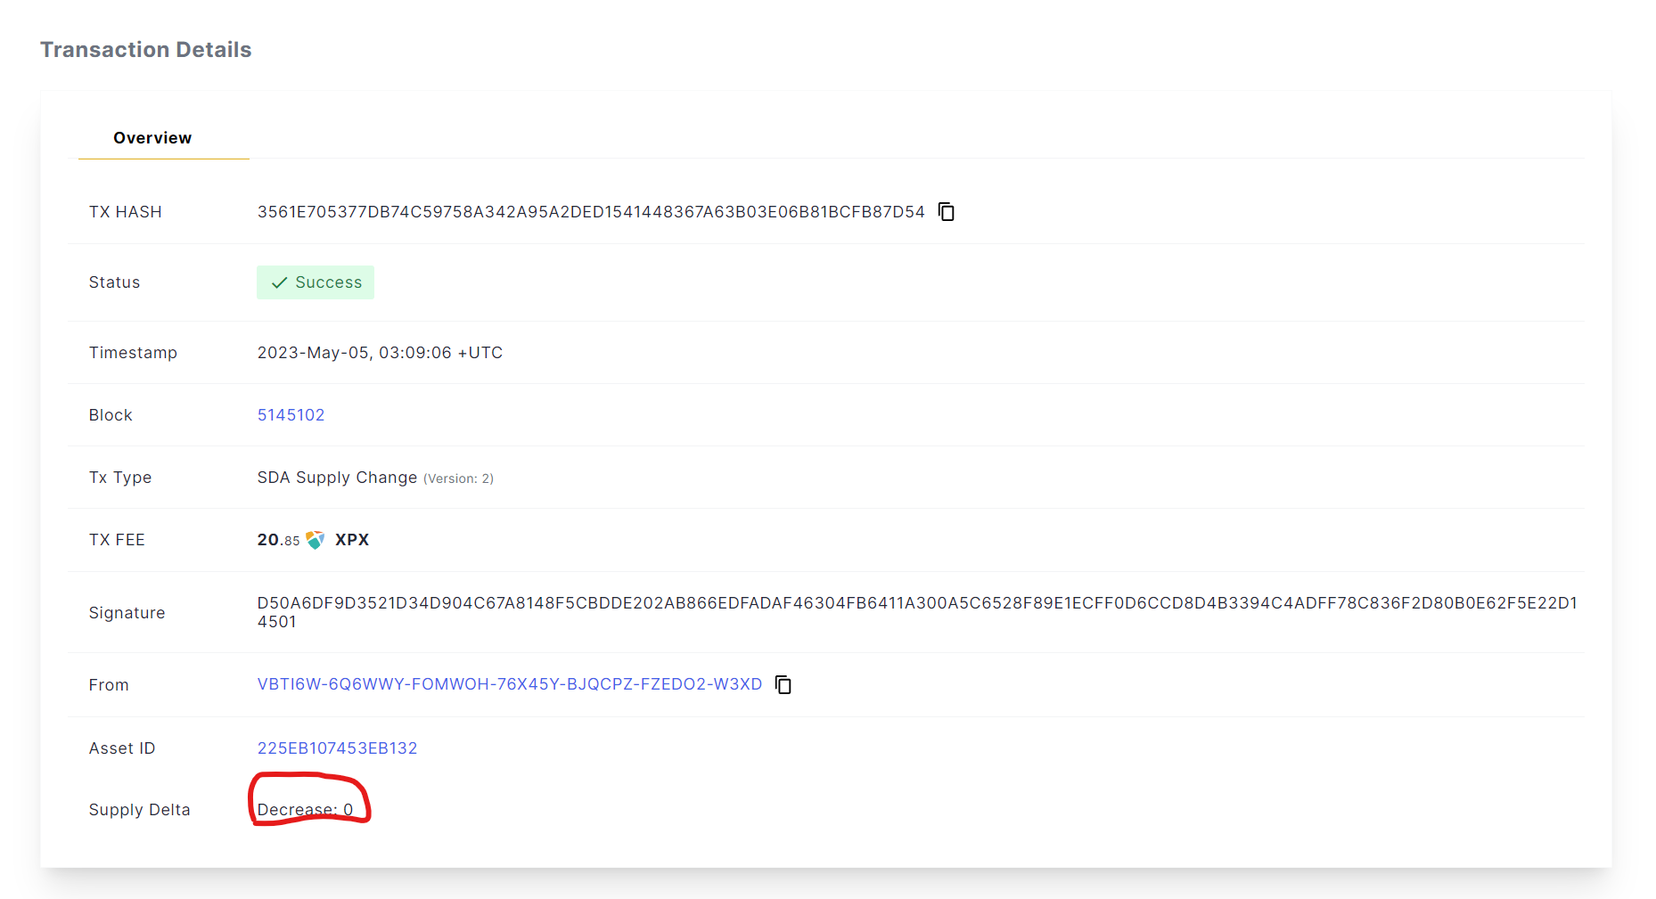
Task: Click the shield-shaped XPX currency icon
Action: [315, 539]
